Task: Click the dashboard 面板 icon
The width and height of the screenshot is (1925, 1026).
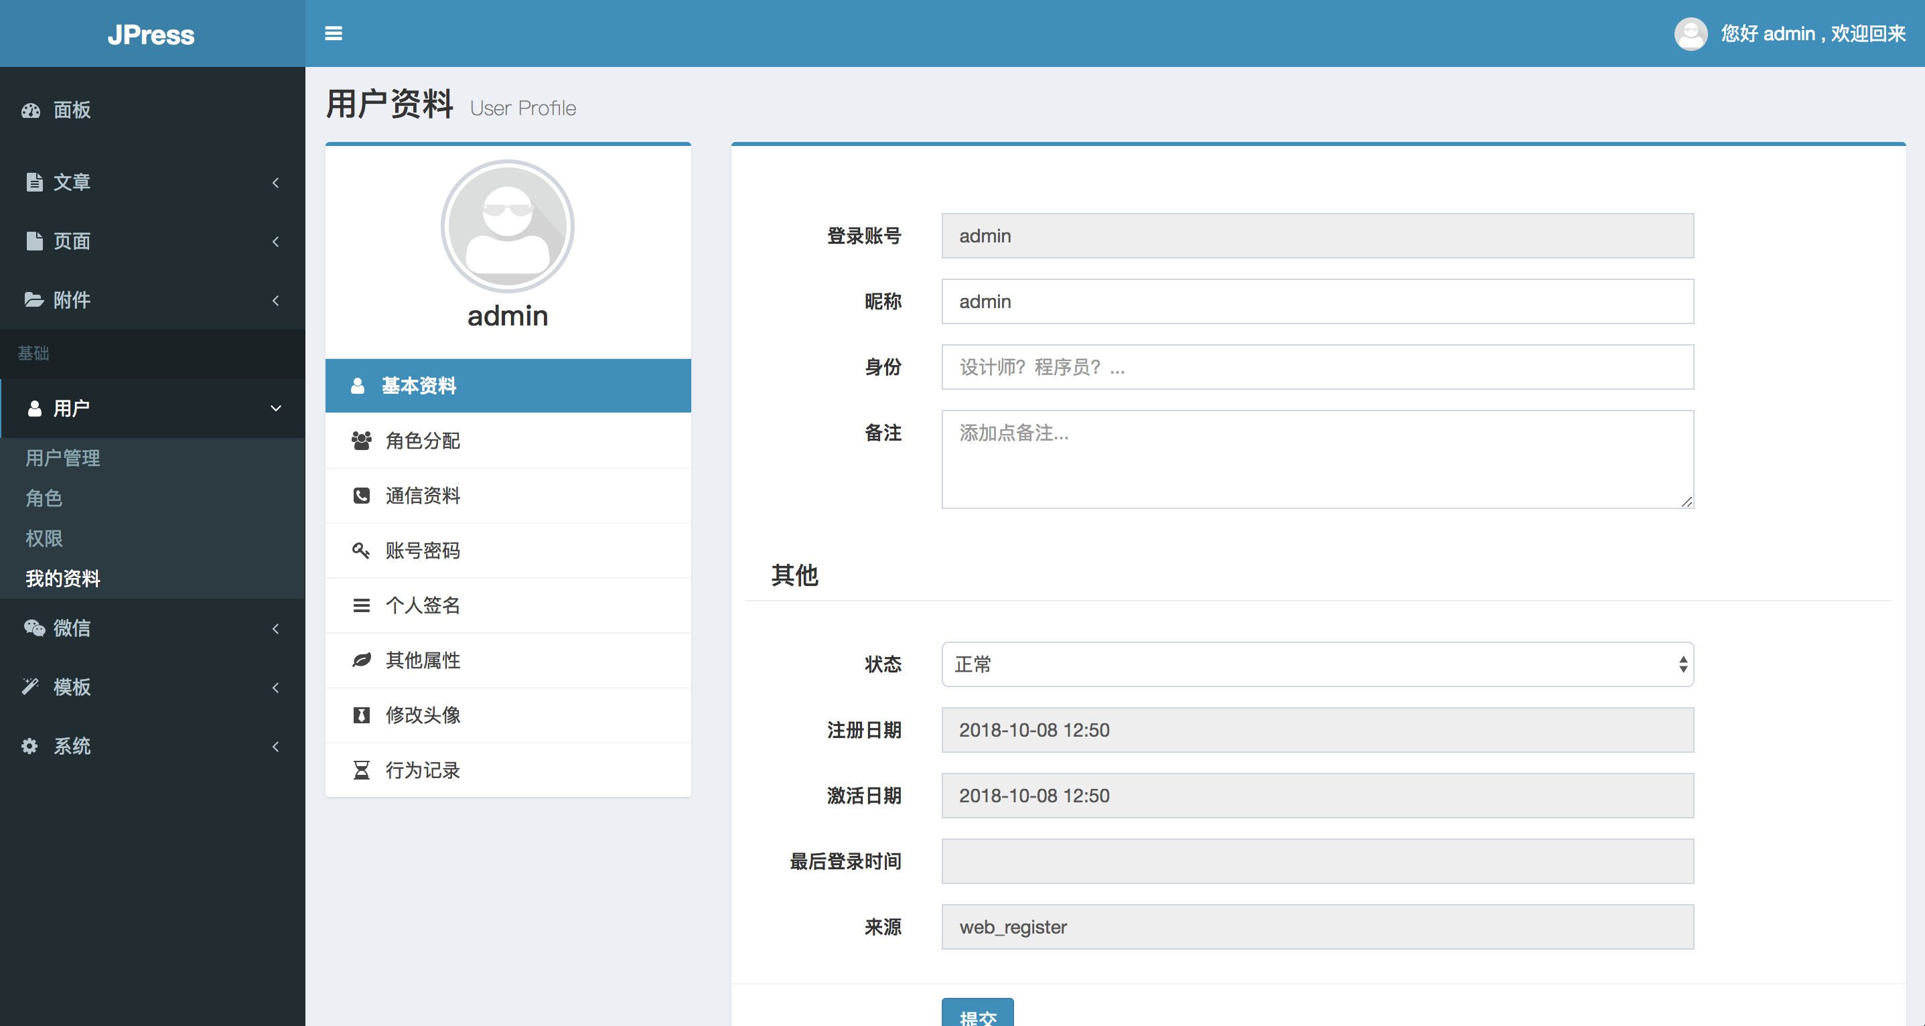Action: pos(31,111)
